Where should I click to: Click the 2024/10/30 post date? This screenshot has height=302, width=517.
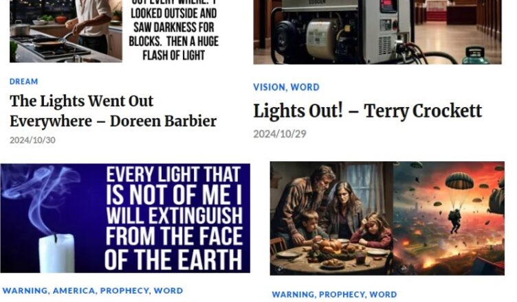coord(32,140)
